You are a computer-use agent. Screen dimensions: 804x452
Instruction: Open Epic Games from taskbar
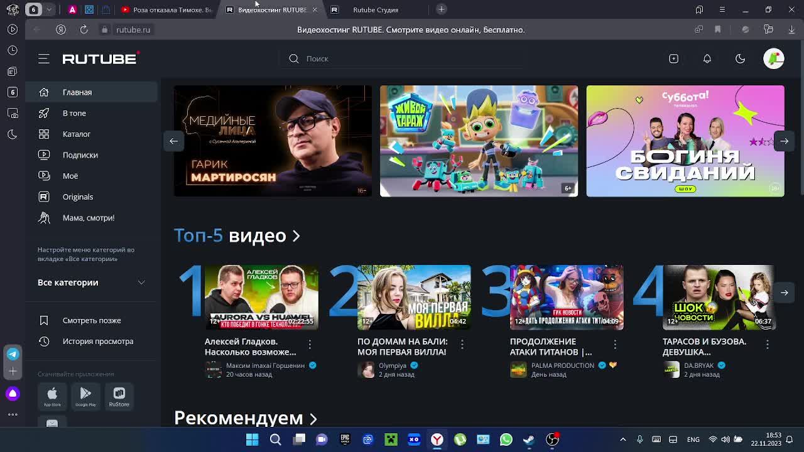coord(345,439)
